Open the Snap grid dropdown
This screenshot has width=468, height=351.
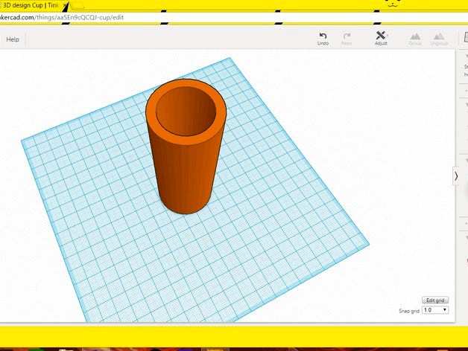[435, 309]
